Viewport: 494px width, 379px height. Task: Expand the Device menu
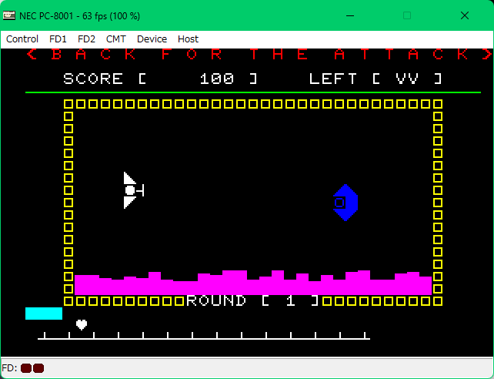(152, 39)
